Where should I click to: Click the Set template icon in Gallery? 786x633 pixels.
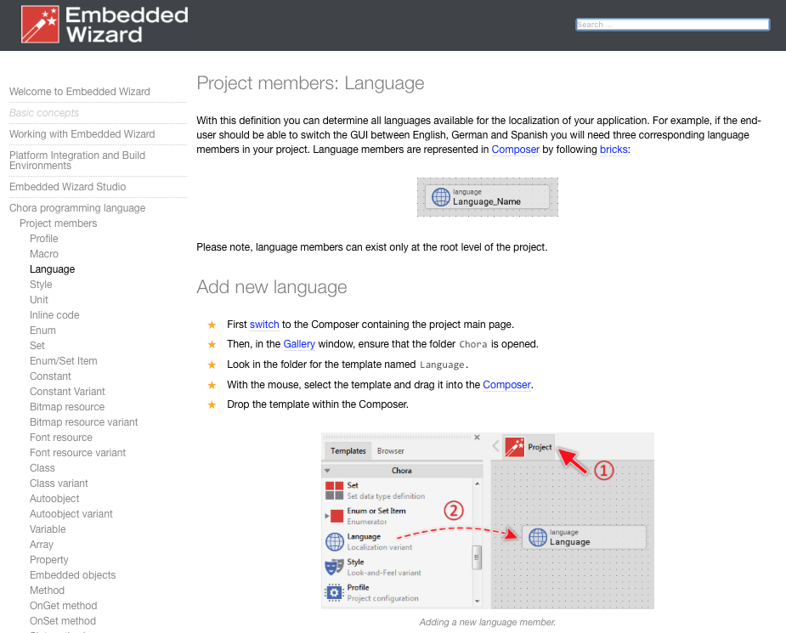tap(334, 490)
